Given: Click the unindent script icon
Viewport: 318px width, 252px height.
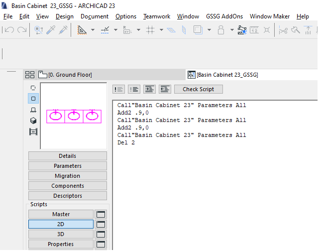Looking at the screenshot, I should pyautogui.click(x=165, y=89).
